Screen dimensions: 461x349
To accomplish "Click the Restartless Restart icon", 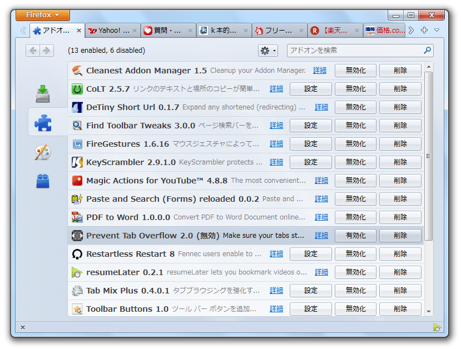I will [77, 254].
